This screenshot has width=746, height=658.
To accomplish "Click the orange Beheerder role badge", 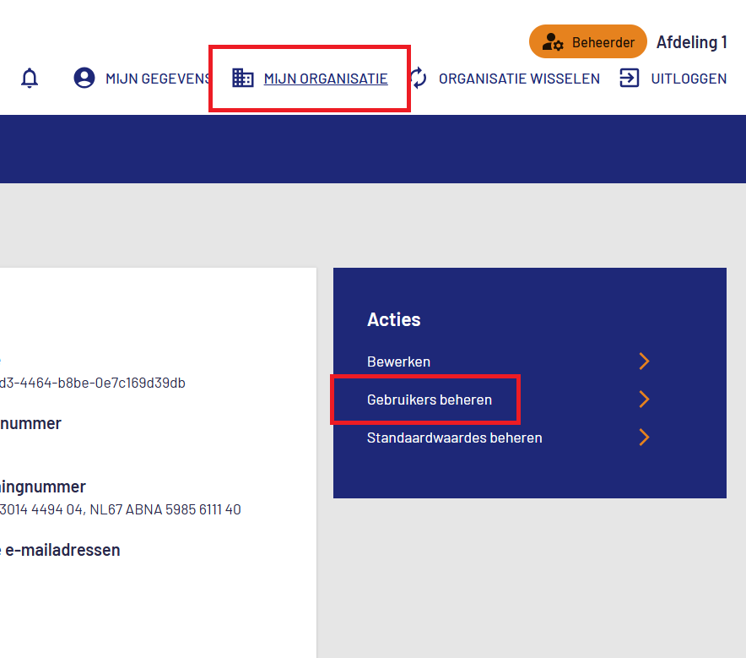I will point(587,42).
